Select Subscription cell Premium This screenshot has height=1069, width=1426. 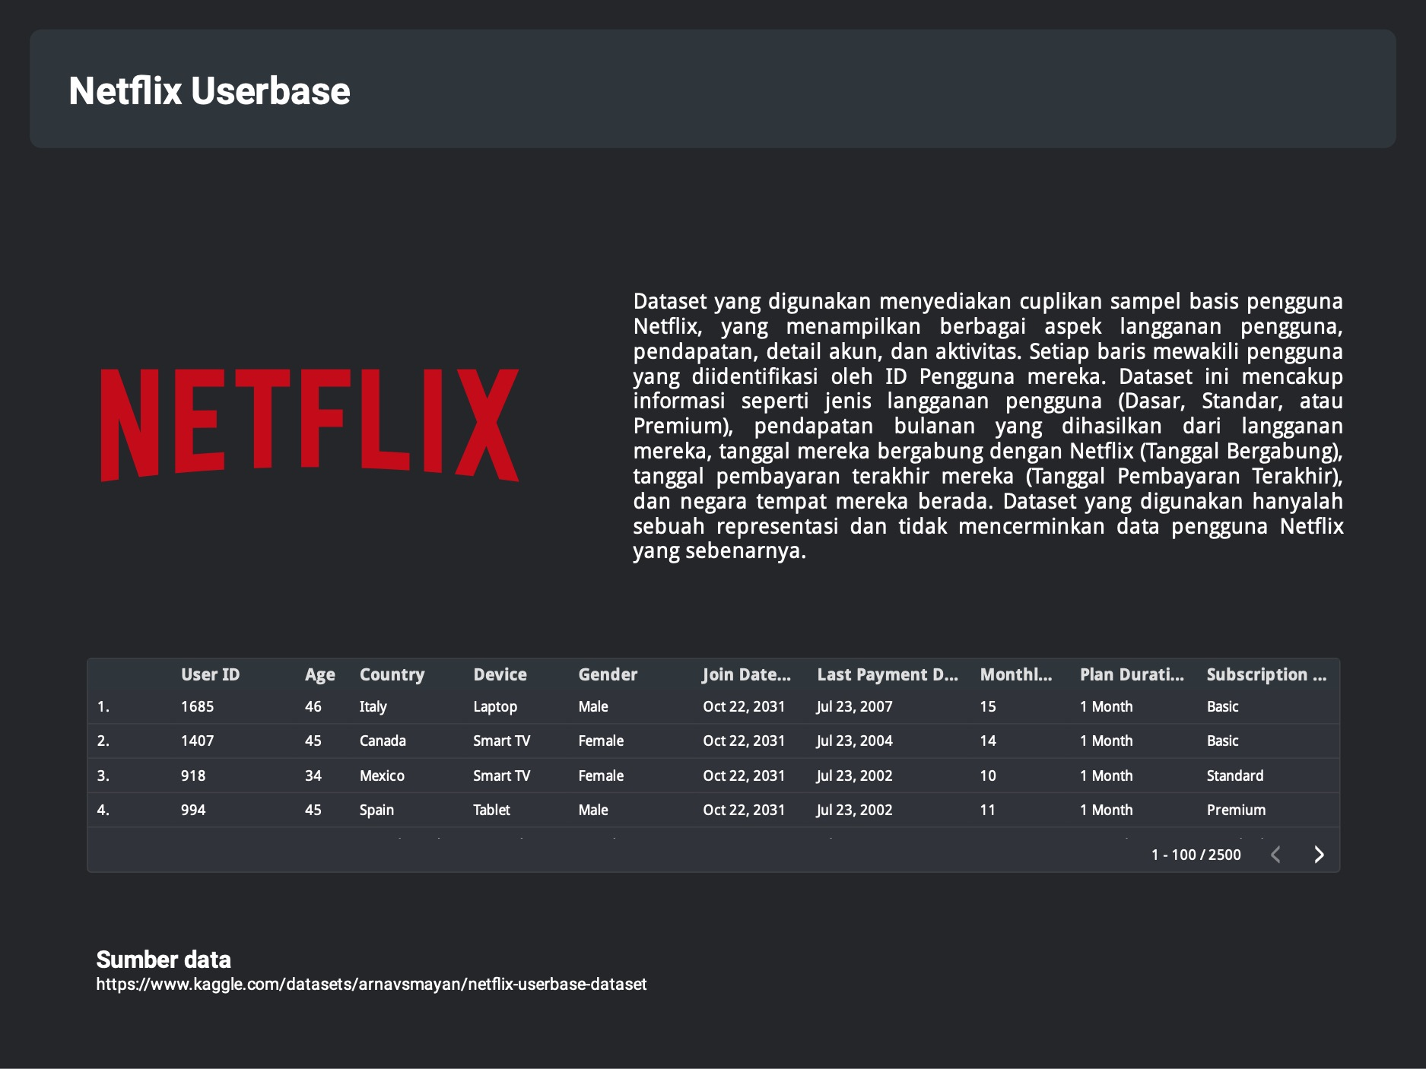1236,810
